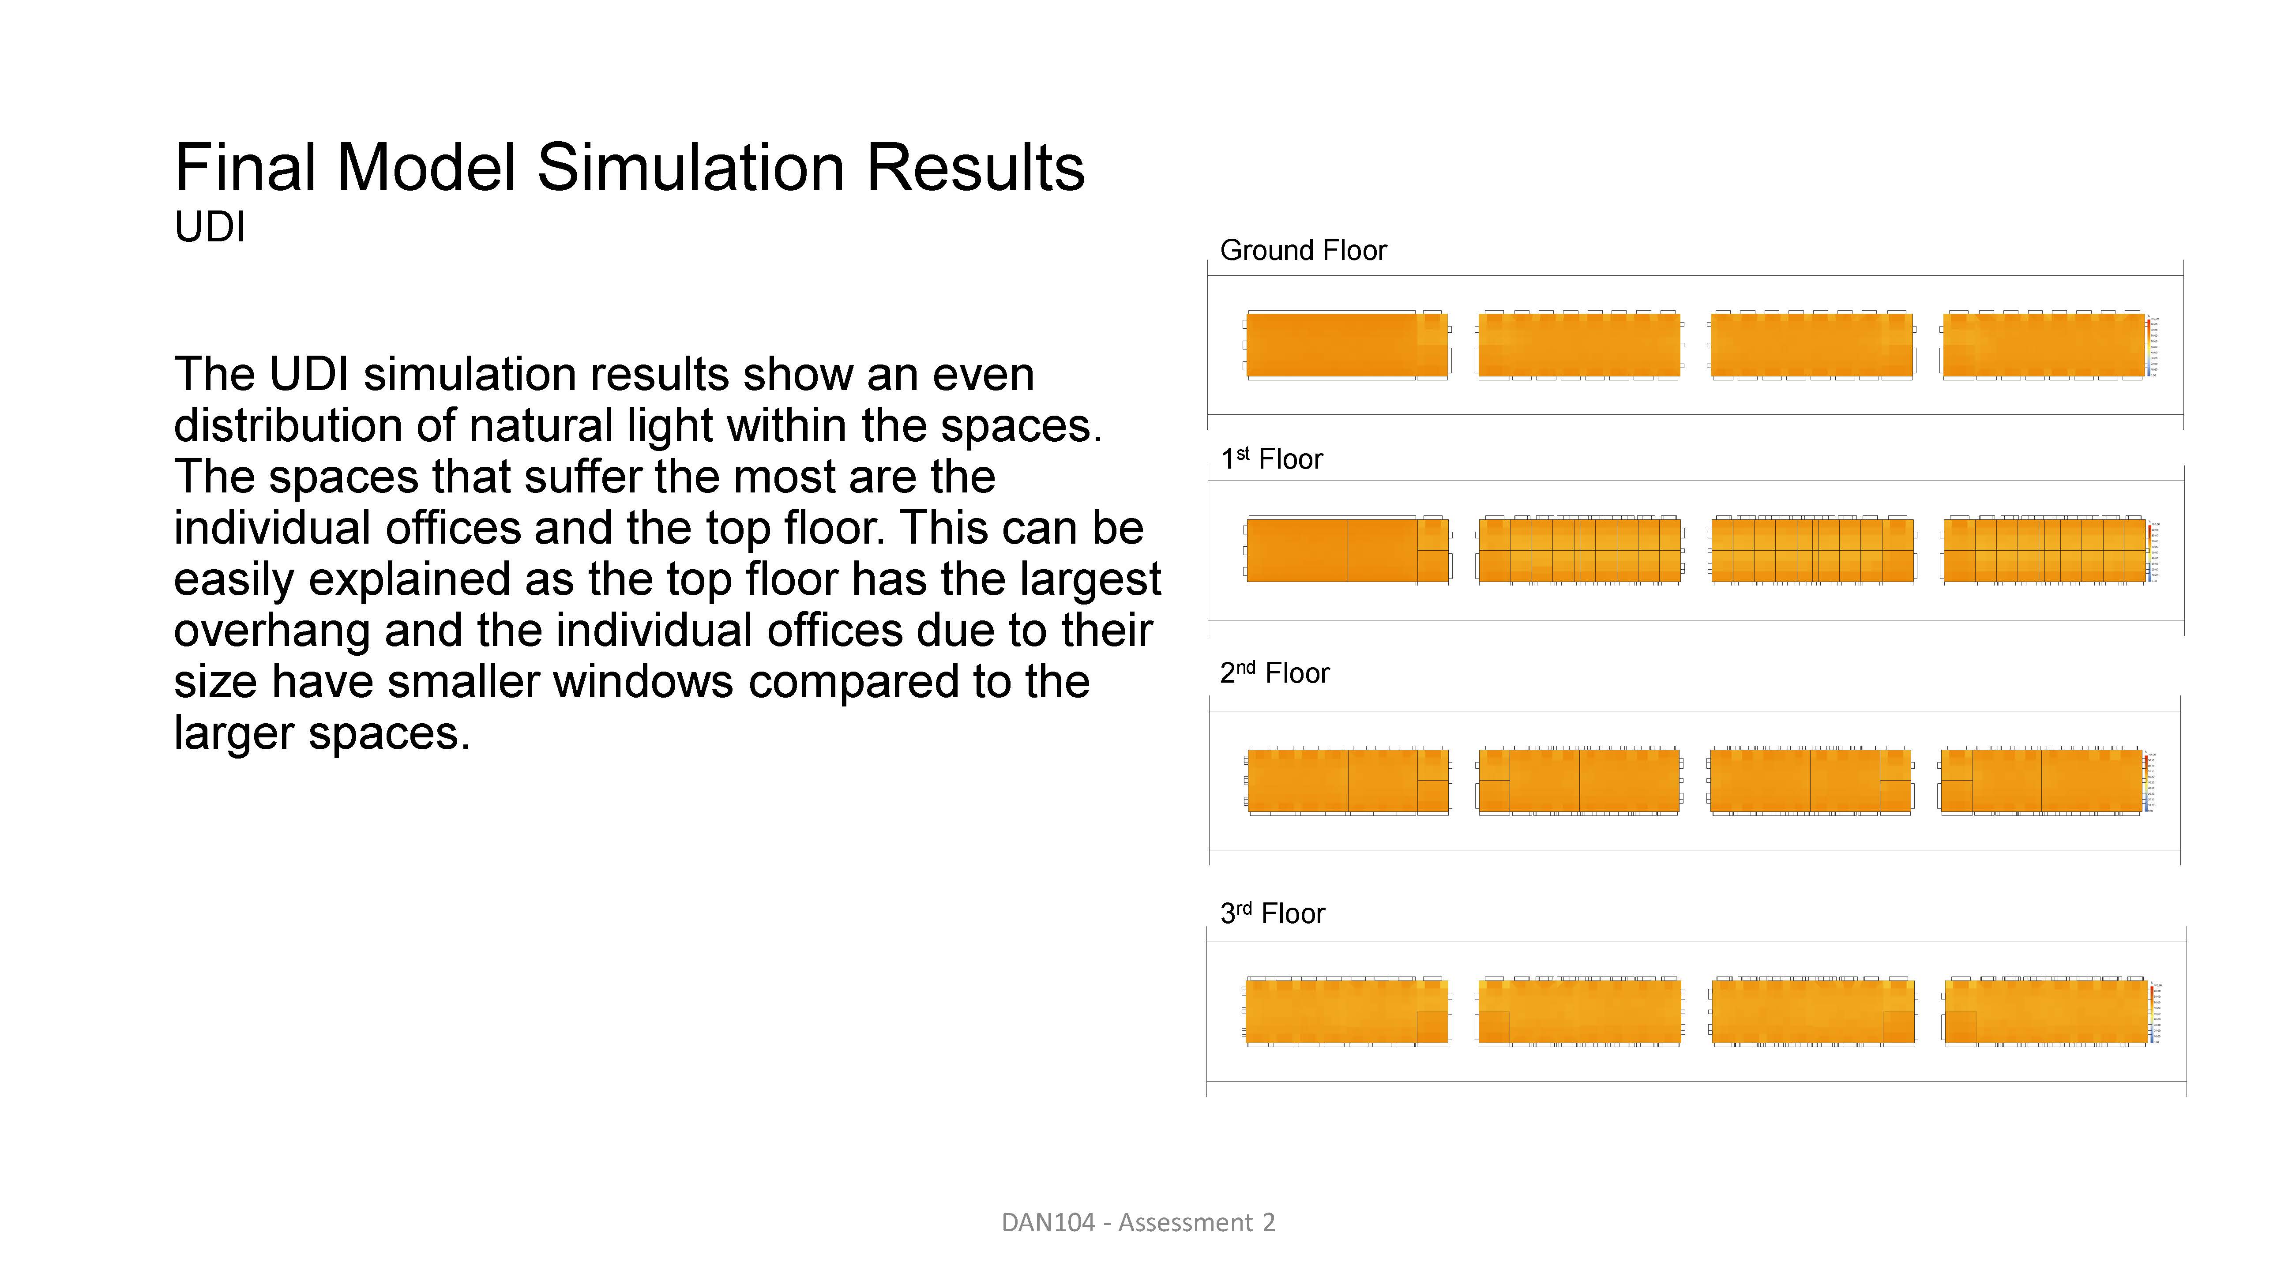The height and width of the screenshot is (1281, 2277).
Task: Select the third 3rd Floor UDI heatmap
Action: pos(1811,1012)
